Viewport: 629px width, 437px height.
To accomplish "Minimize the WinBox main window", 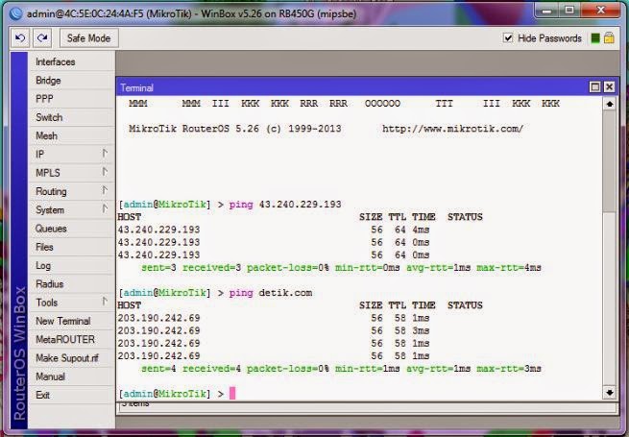I will point(546,11).
